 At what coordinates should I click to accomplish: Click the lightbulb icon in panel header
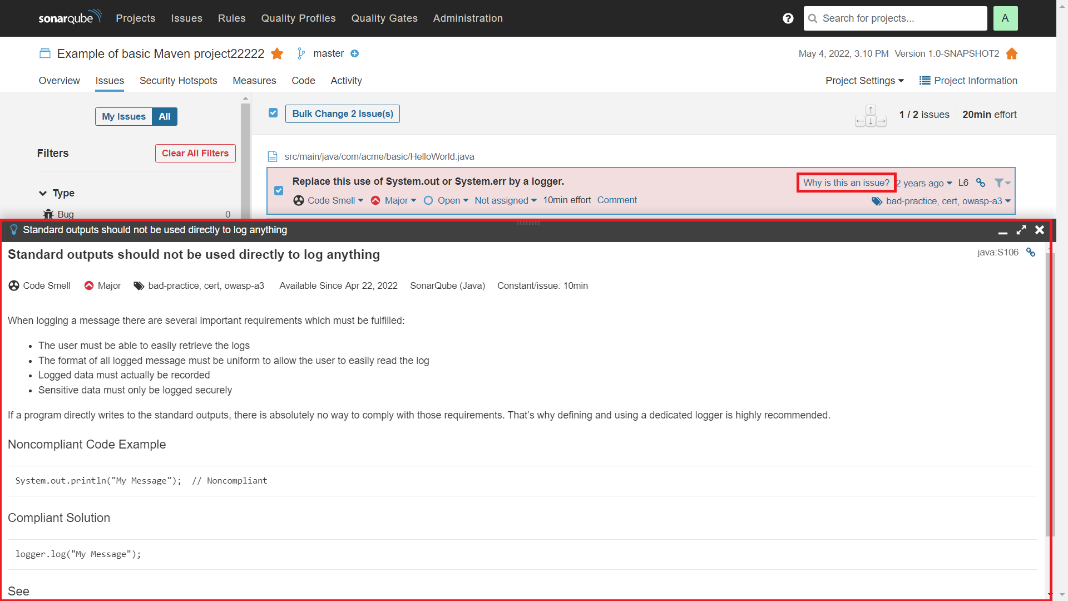[x=14, y=230]
